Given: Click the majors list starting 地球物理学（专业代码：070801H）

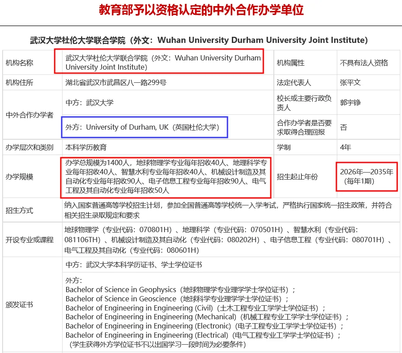Looking at the screenshot, I should point(228,240).
